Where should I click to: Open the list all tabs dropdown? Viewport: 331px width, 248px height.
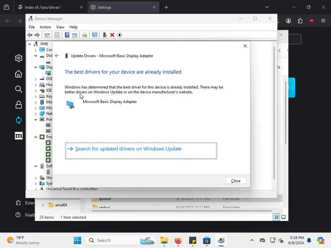point(267,7)
